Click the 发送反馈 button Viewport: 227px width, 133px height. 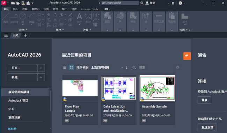click(207, 127)
